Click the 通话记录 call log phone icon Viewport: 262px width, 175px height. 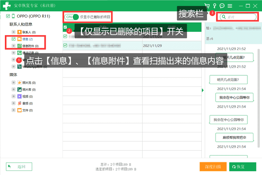pos(19,53)
